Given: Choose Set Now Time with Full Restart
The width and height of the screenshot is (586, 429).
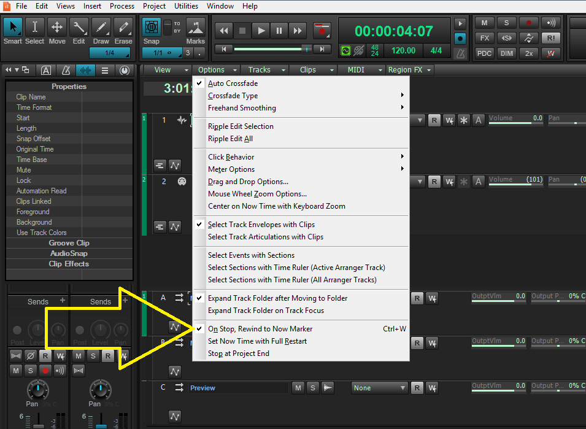Looking at the screenshot, I should (x=301, y=341).
